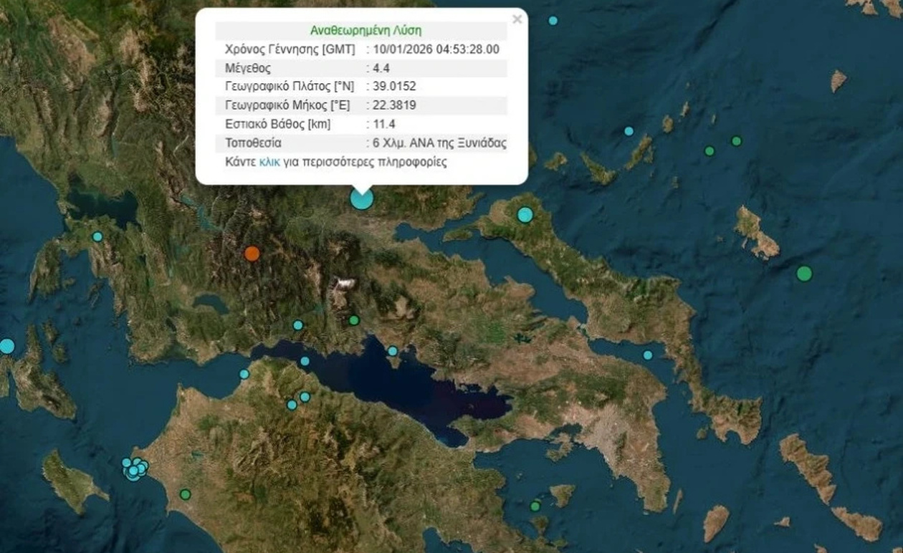
Task: Select the cyan marker at the top edge of the map
Action: click(x=553, y=21)
